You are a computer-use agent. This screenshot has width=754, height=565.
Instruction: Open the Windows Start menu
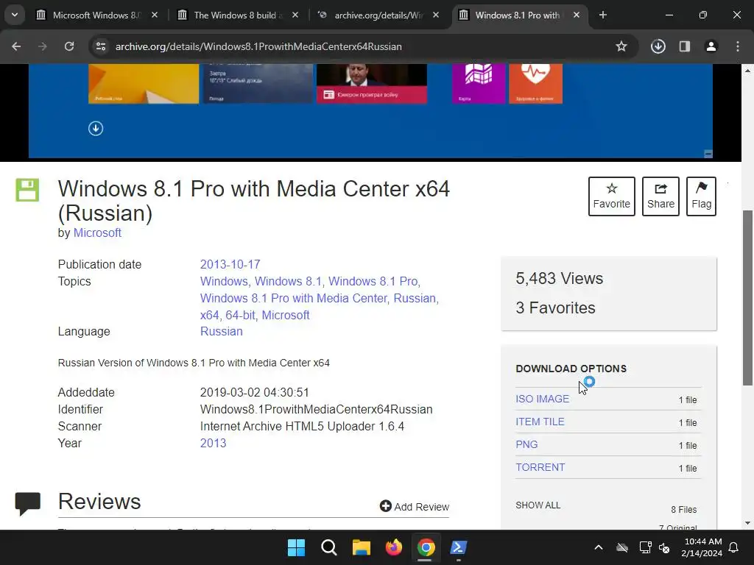(296, 547)
